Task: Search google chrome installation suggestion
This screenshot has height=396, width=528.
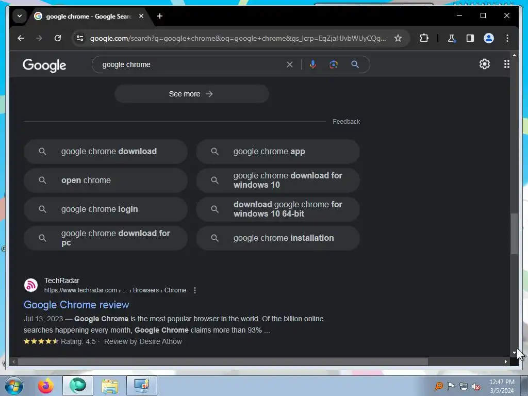Action: click(278, 238)
